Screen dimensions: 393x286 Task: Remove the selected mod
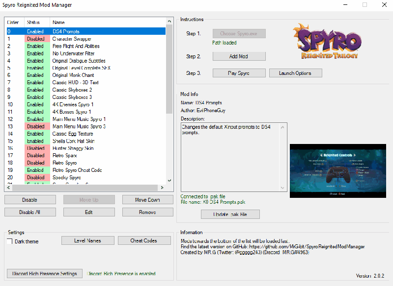[147, 212]
